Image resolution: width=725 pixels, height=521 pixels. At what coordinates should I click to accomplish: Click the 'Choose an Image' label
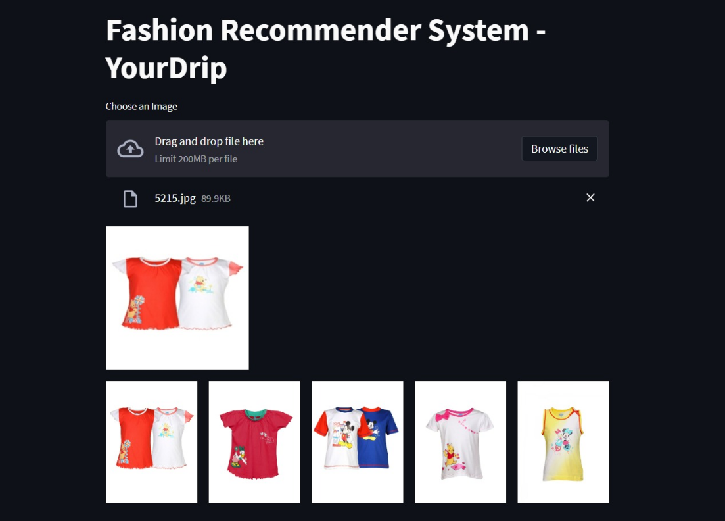click(141, 107)
